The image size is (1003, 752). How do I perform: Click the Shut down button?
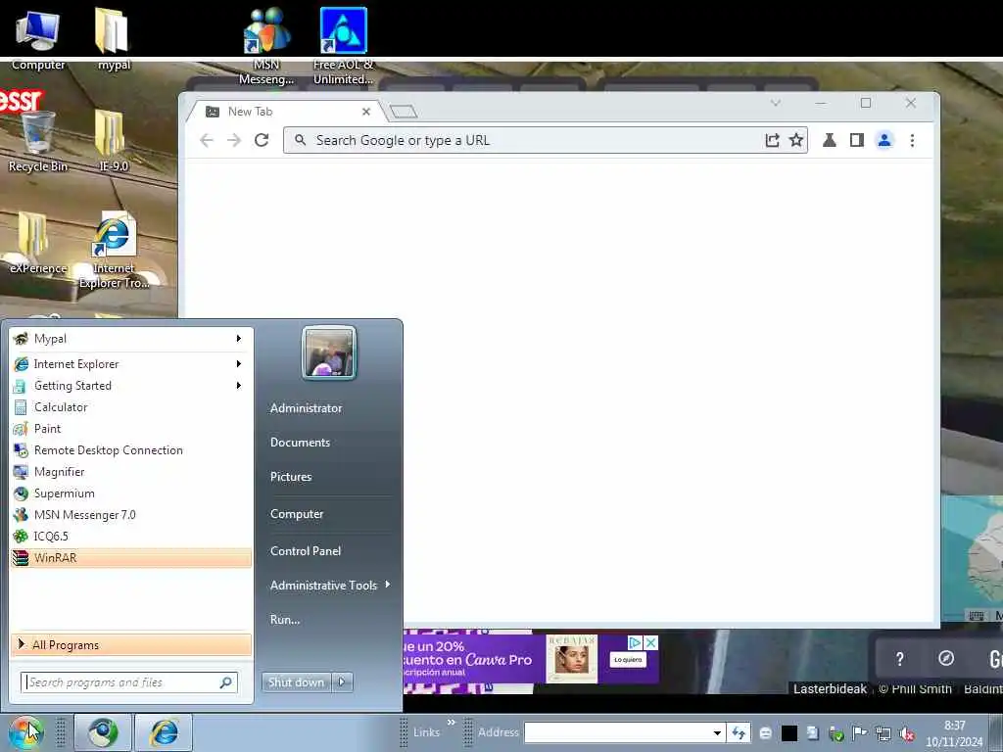296,682
